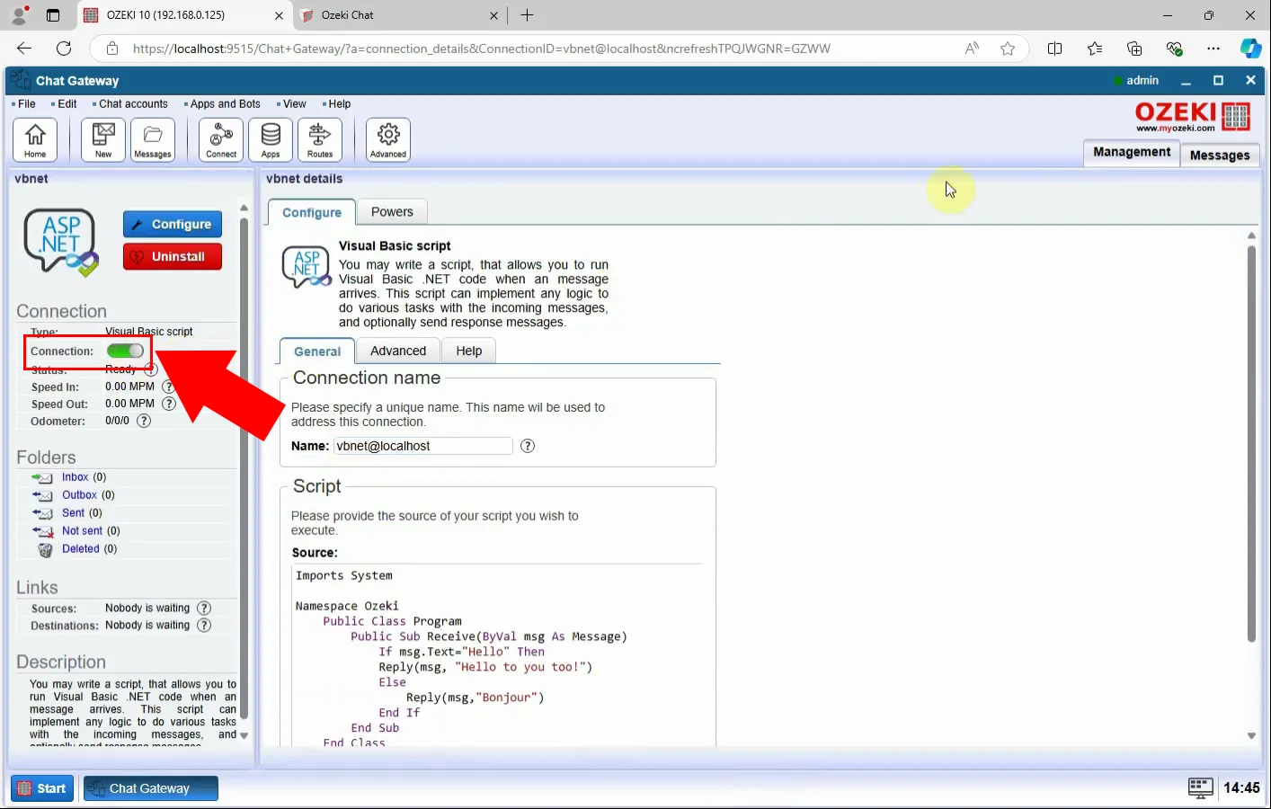This screenshot has height=809, width=1271.
Task: Open the Messages toolbar icon
Action: (x=153, y=139)
